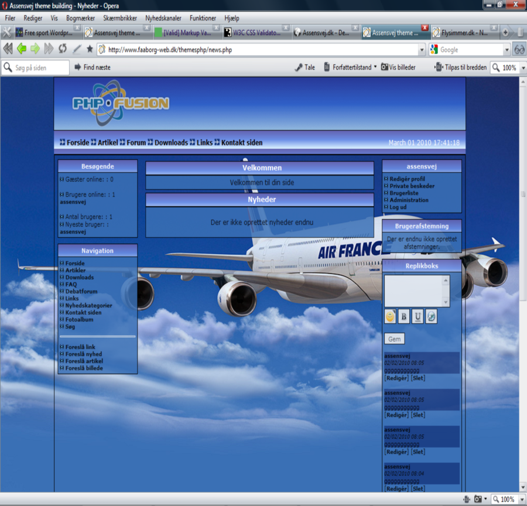The height and width of the screenshot is (506, 527).
Task: Click the underline U button in Replikboks
Action: (418, 317)
